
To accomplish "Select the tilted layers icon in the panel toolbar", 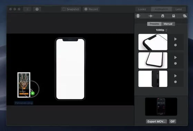I will pyautogui.click(x=185, y=16).
